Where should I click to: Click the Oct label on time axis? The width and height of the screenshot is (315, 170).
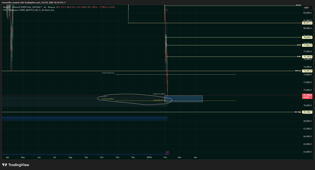pyautogui.click(x=102, y=157)
